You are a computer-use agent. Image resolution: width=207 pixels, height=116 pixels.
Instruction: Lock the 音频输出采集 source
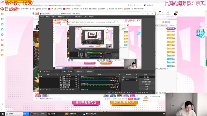coord(79,81)
